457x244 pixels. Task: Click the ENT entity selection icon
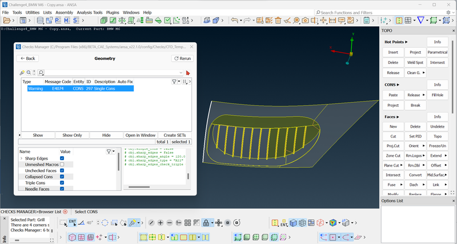click(x=73, y=223)
